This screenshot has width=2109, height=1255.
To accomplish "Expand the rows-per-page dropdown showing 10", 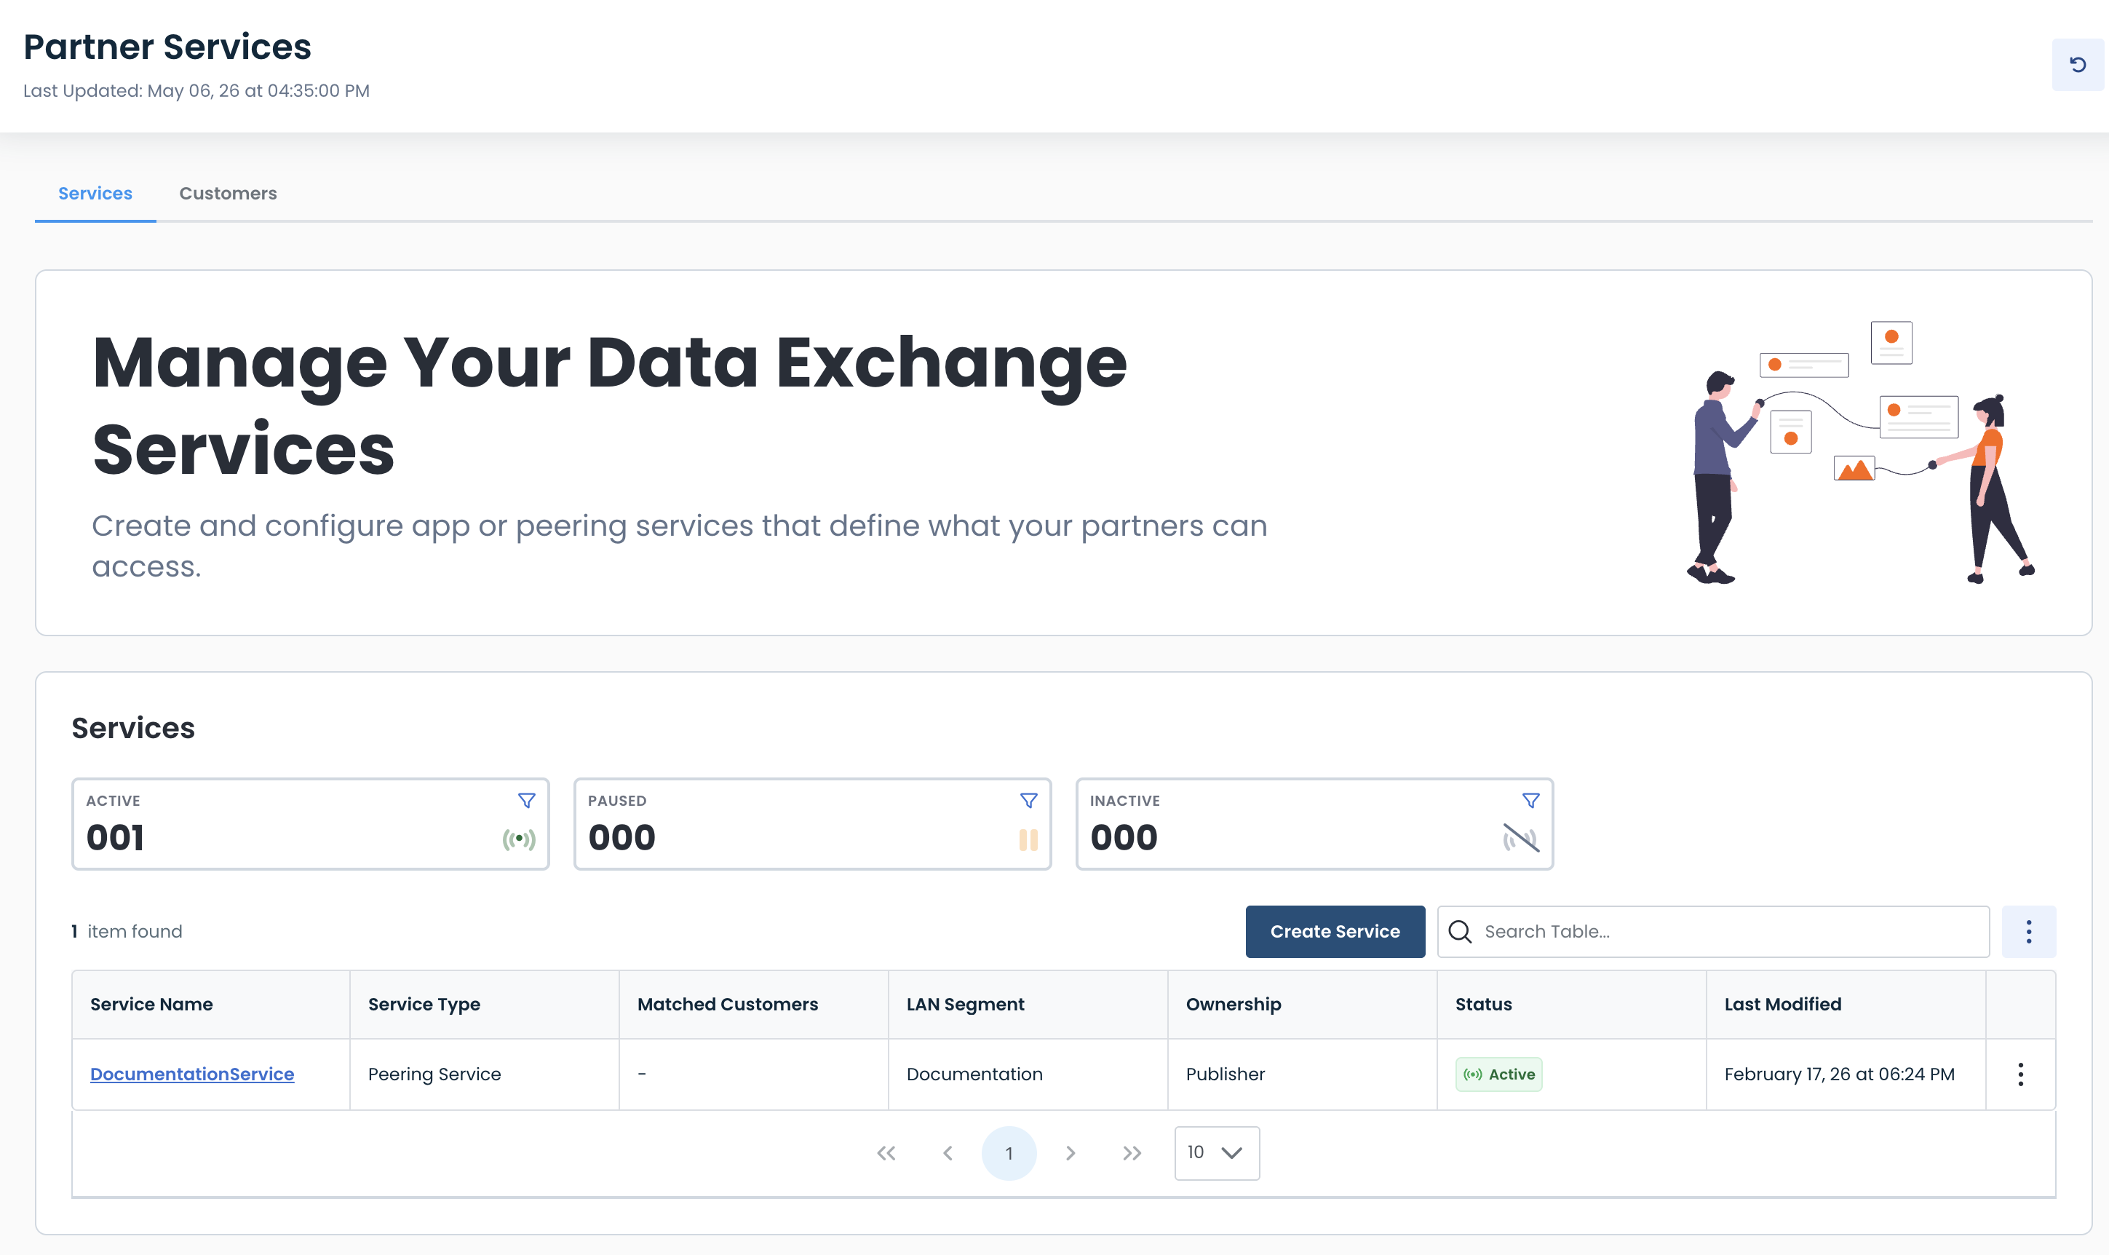I will pos(1216,1152).
